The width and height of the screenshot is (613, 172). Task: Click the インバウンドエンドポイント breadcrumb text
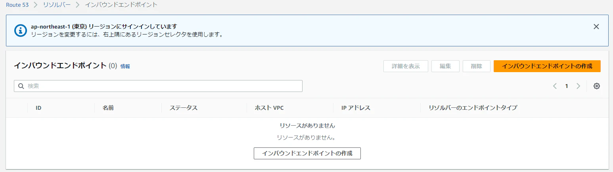coord(121,5)
